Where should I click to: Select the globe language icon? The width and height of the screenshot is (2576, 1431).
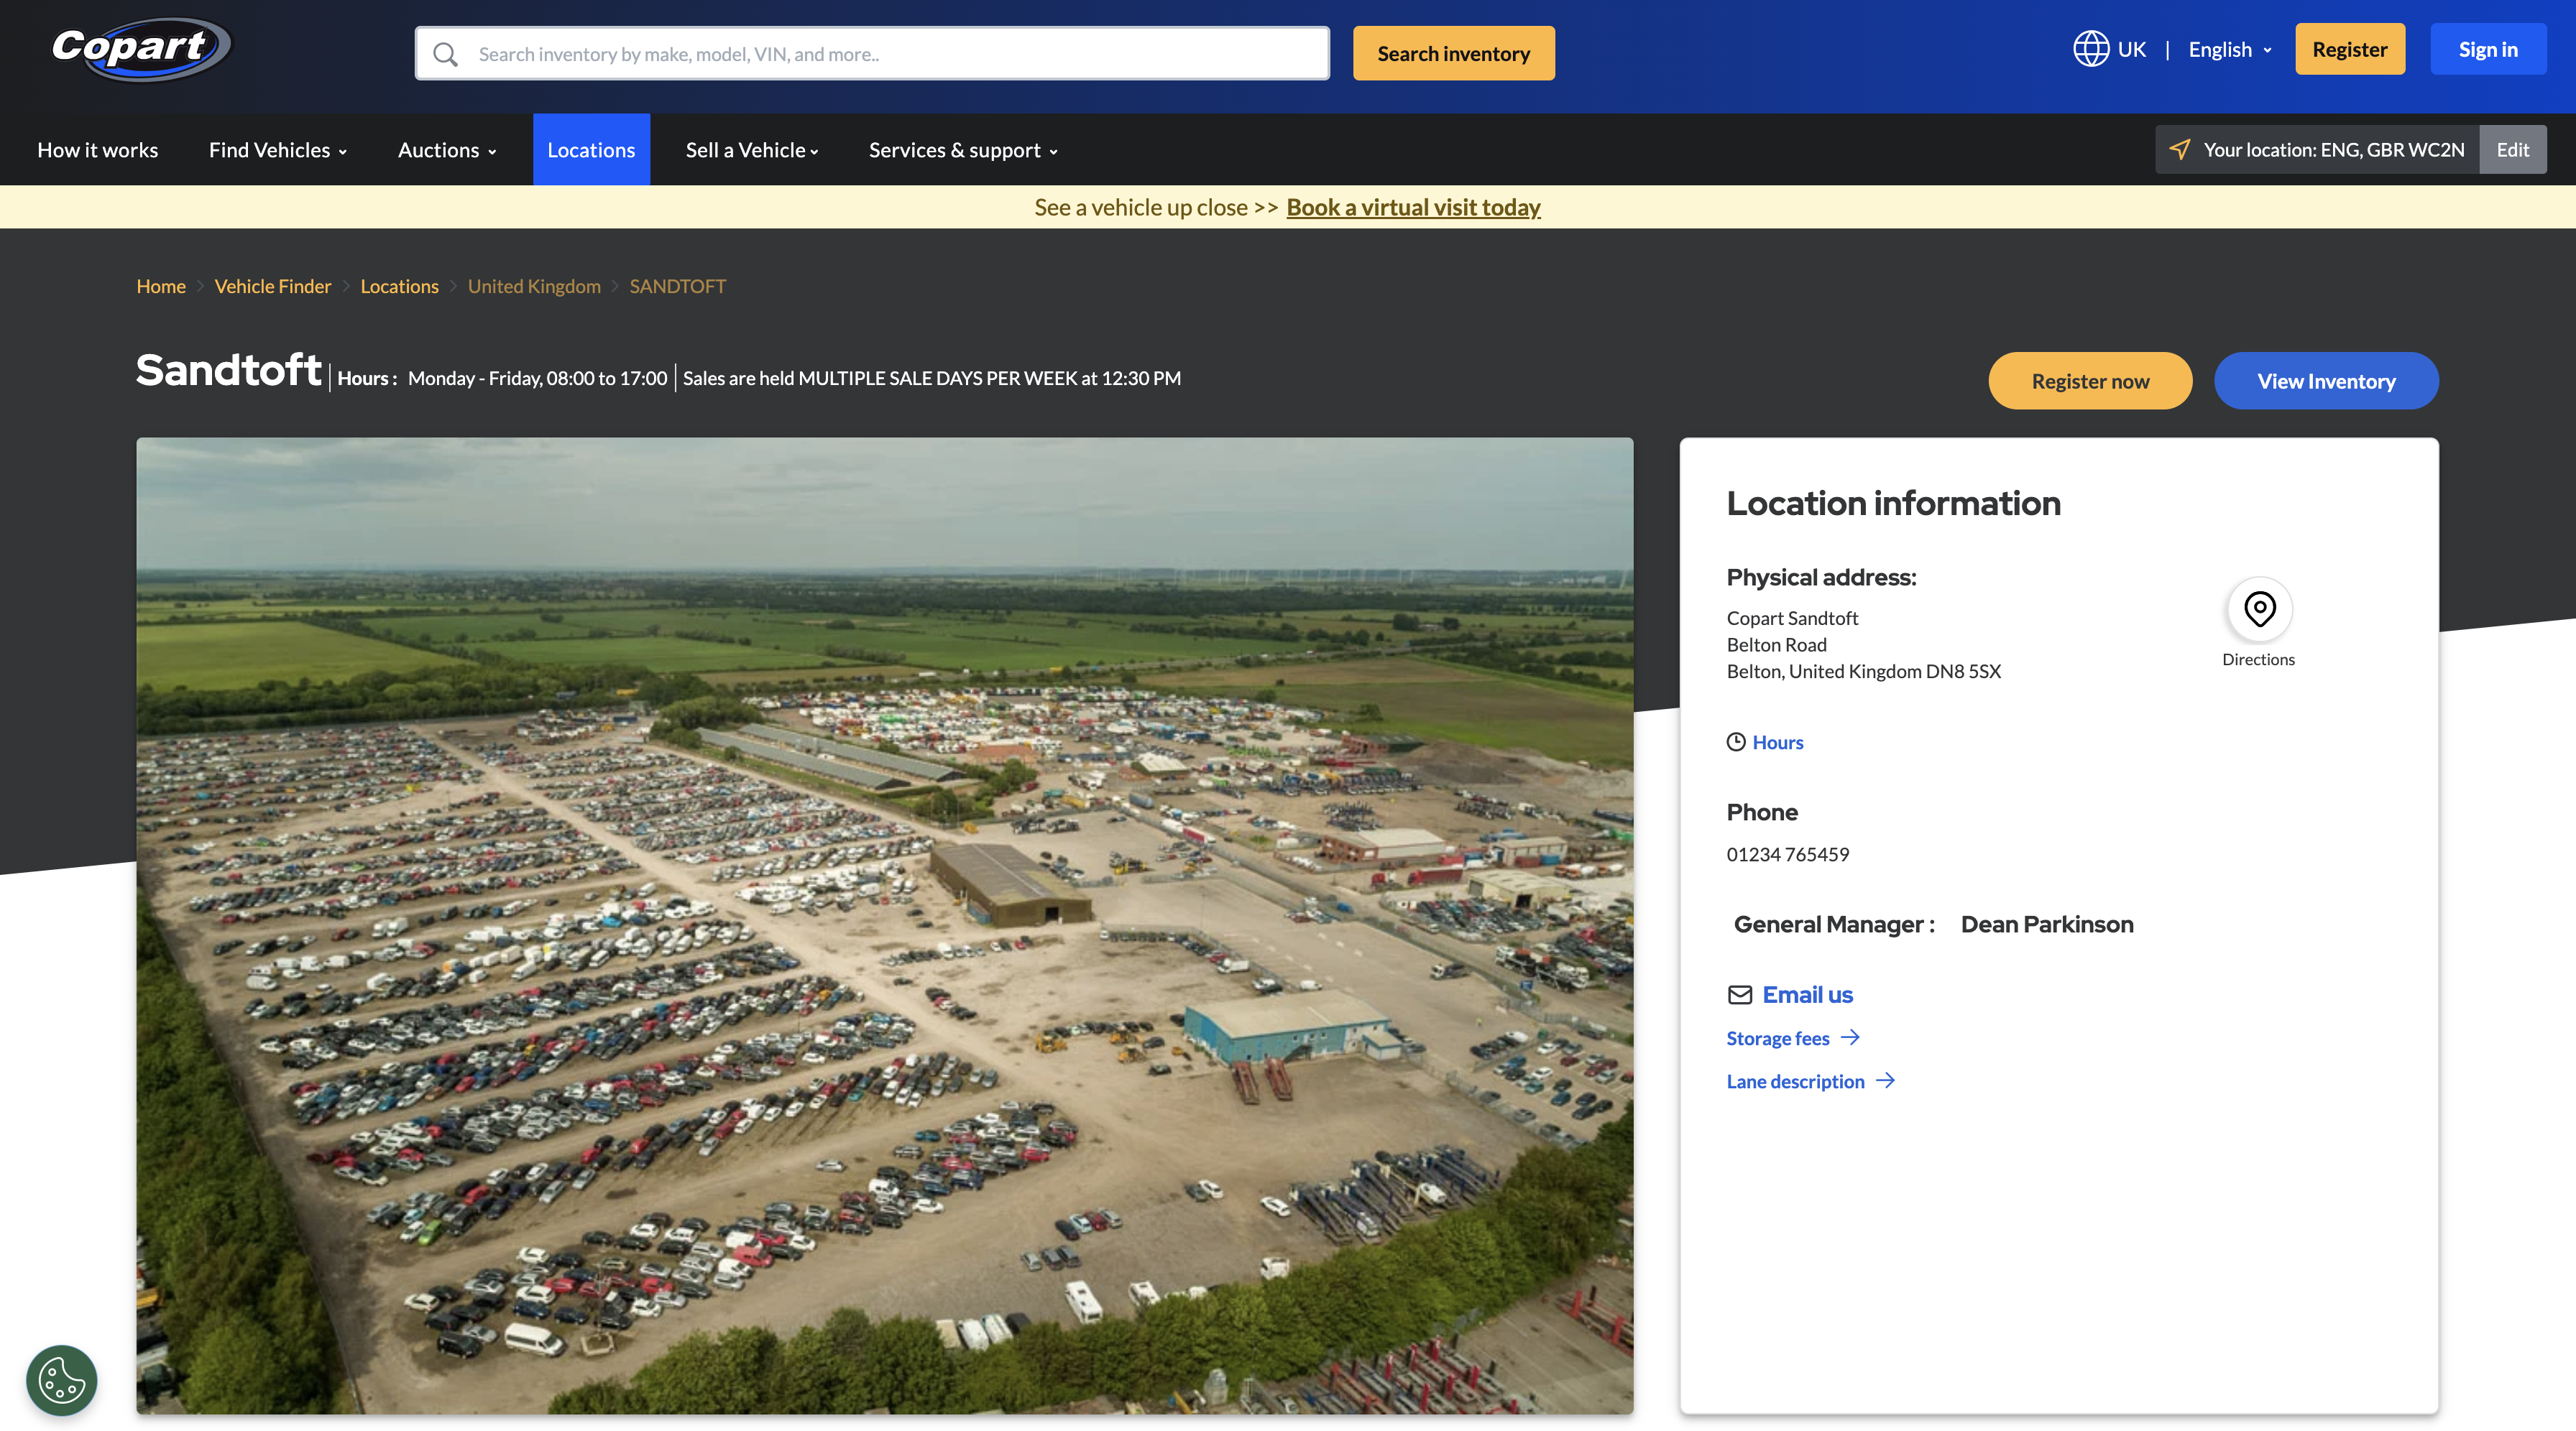pyautogui.click(x=2090, y=48)
